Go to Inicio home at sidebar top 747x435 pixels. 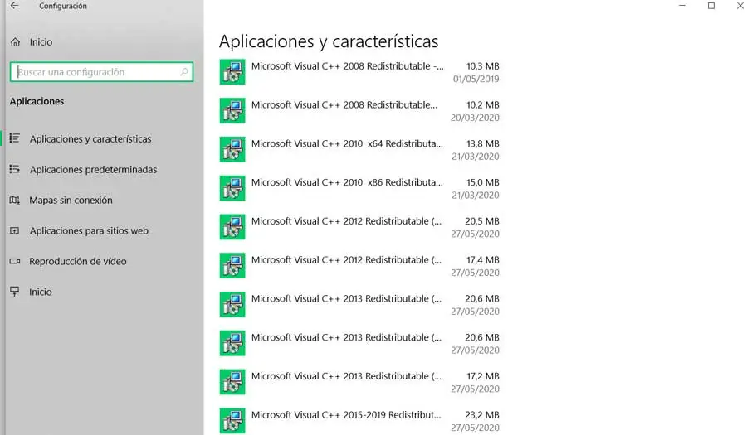click(41, 42)
